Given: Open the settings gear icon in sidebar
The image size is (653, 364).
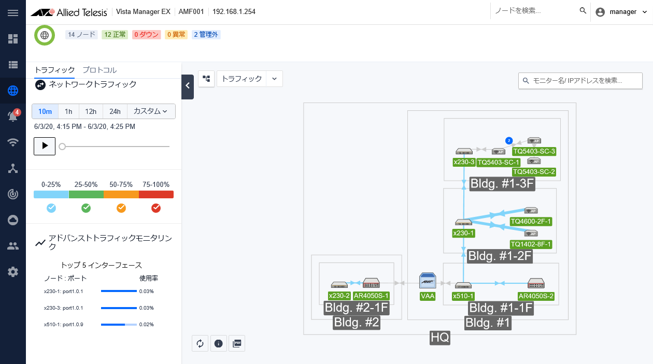Looking at the screenshot, I should [13, 272].
